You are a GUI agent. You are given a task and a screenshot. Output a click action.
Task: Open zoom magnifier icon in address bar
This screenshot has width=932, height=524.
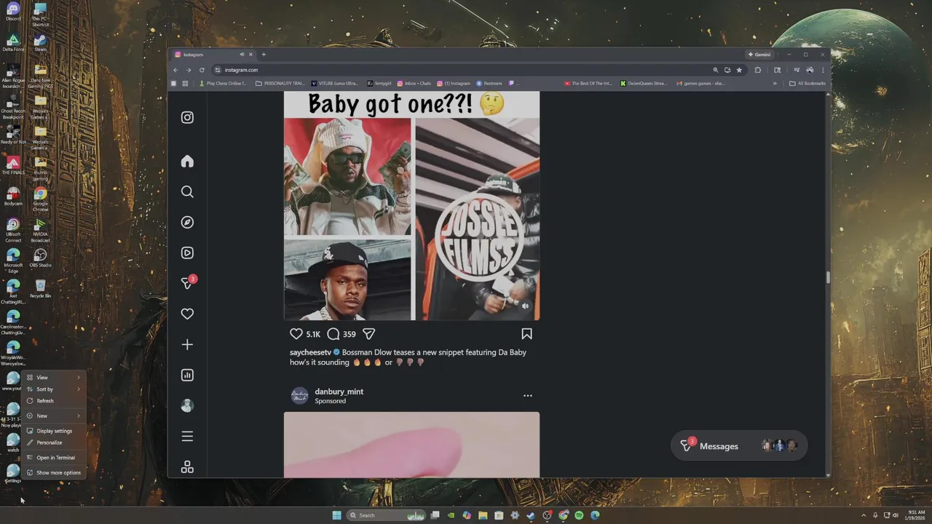pos(716,70)
